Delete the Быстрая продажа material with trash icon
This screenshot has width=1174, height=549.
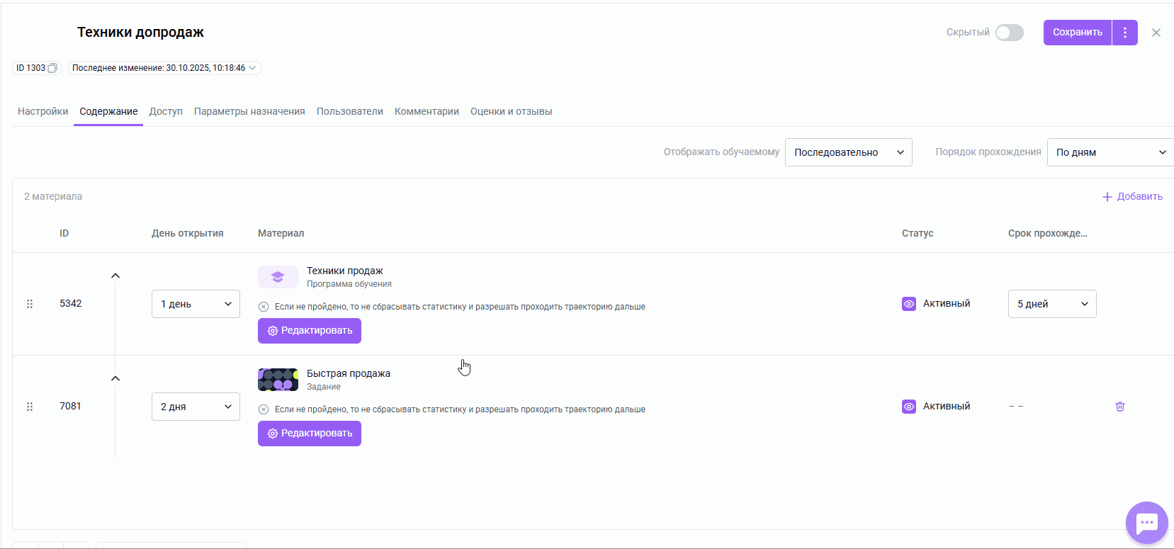tap(1120, 407)
